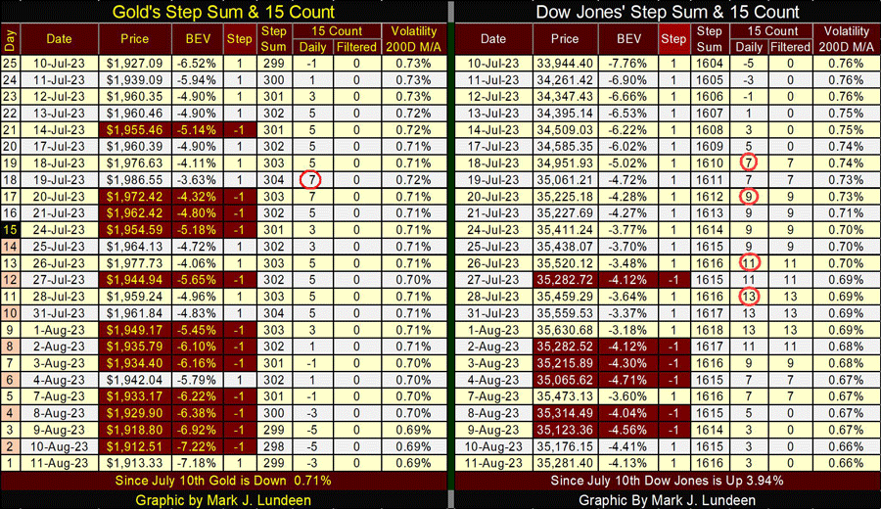The height and width of the screenshot is (509, 881).
Task: Click the red-circled 11 in Dow's Daily column
Action: [749, 263]
